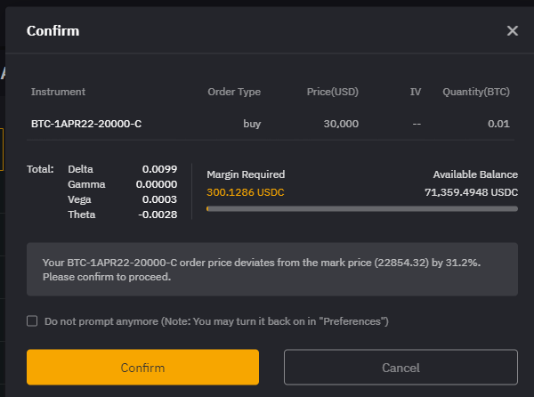Click the 0.01 quantity value
This screenshot has height=397, width=534.
point(498,124)
